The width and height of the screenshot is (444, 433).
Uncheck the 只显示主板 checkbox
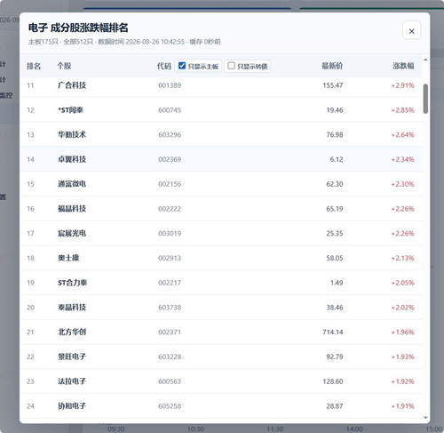(182, 66)
